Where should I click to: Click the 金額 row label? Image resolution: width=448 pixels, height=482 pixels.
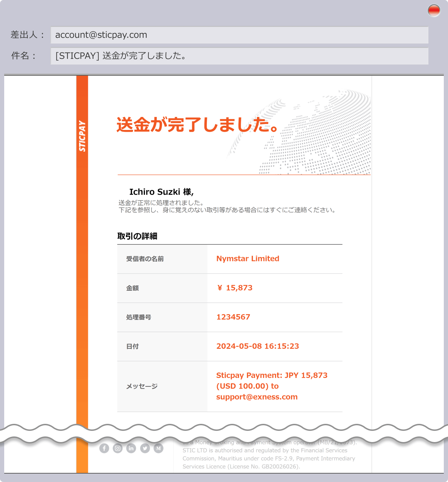click(x=132, y=288)
